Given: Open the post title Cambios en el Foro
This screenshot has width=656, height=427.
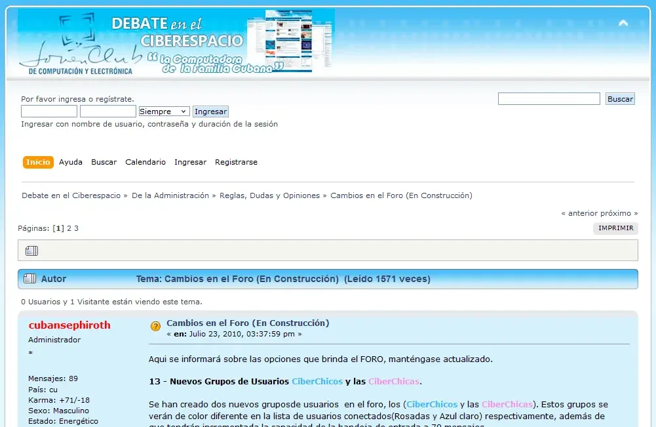Looking at the screenshot, I should click(x=248, y=323).
